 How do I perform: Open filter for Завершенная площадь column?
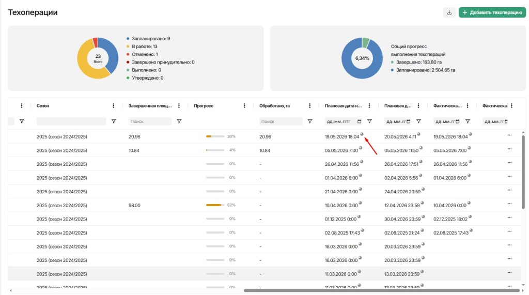tap(179, 121)
